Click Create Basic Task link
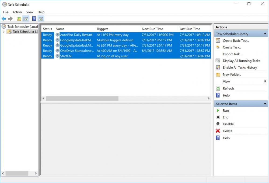269x183 pixels. 236,41
